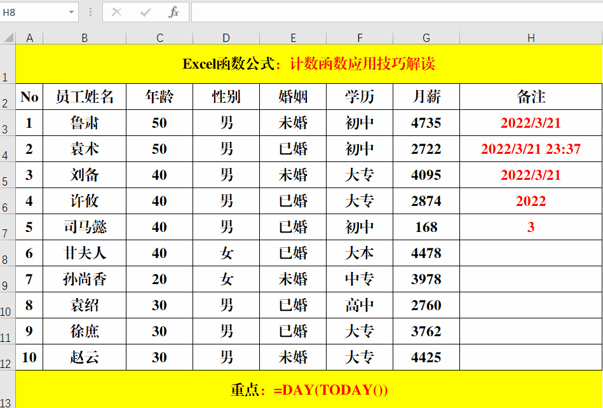The height and width of the screenshot is (408, 603).
Task: Click the salary cell '2722'
Action: click(426, 149)
